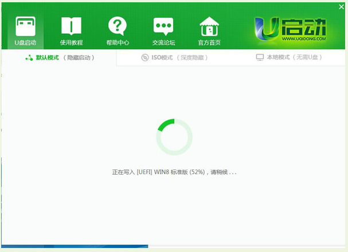Screen dimensions: 348x252
Task: Click the 使用教程 text label
Action: [x=71, y=43]
